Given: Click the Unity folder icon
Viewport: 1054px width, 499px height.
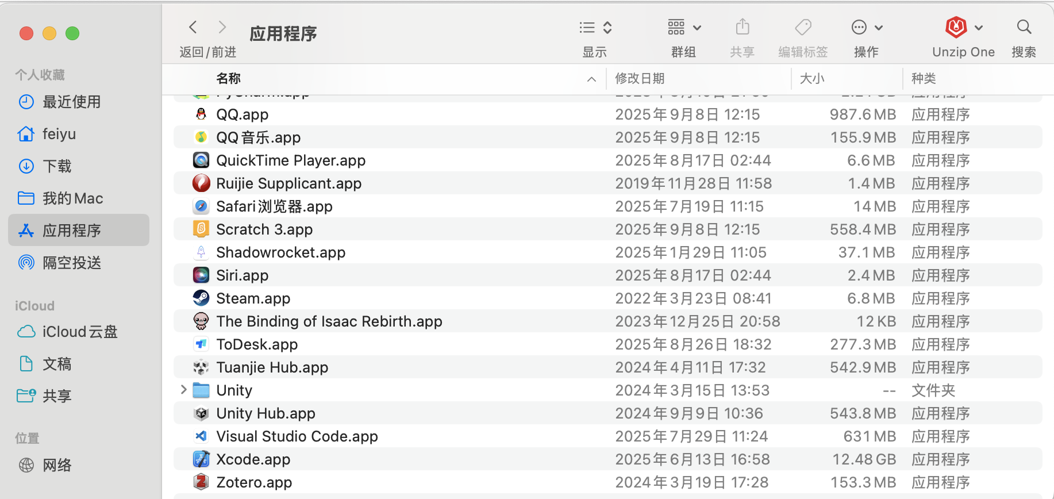Looking at the screenshot, I should (201, 390).
